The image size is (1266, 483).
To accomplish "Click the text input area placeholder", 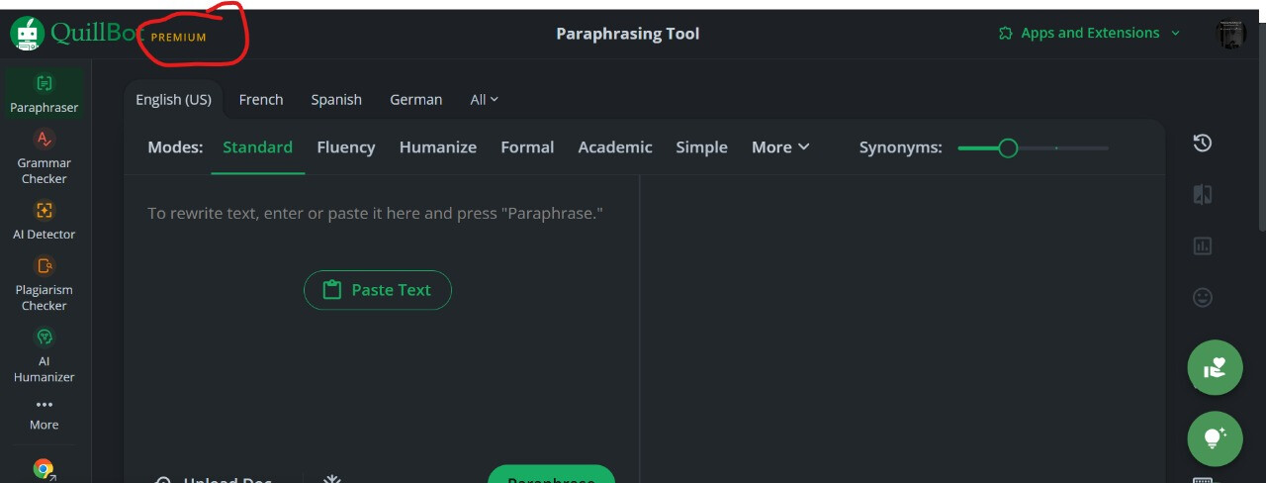I will [x=375, y=214].
